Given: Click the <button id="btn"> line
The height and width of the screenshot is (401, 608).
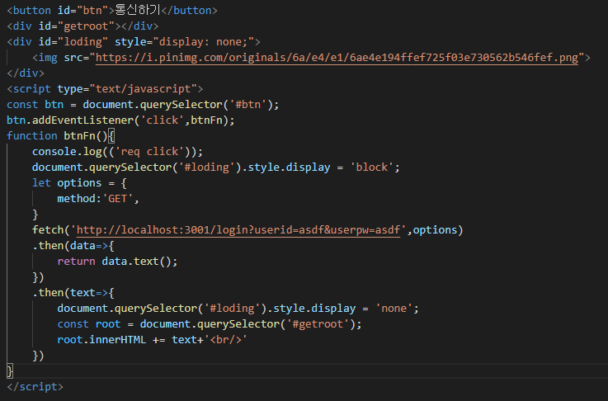Looking at the screenshot, I should 112,10.
